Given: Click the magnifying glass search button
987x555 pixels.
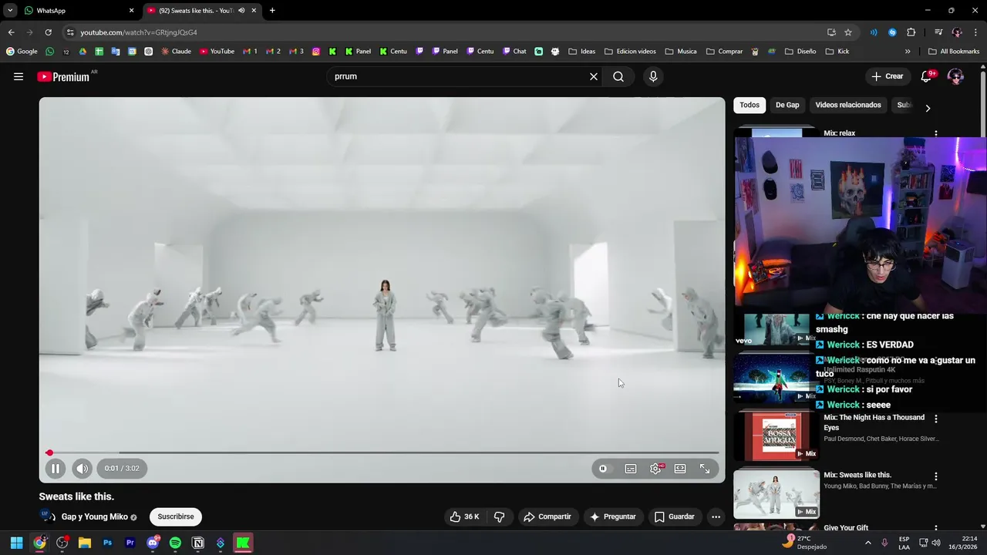Looking at the screenshot, I should point(618,76).
